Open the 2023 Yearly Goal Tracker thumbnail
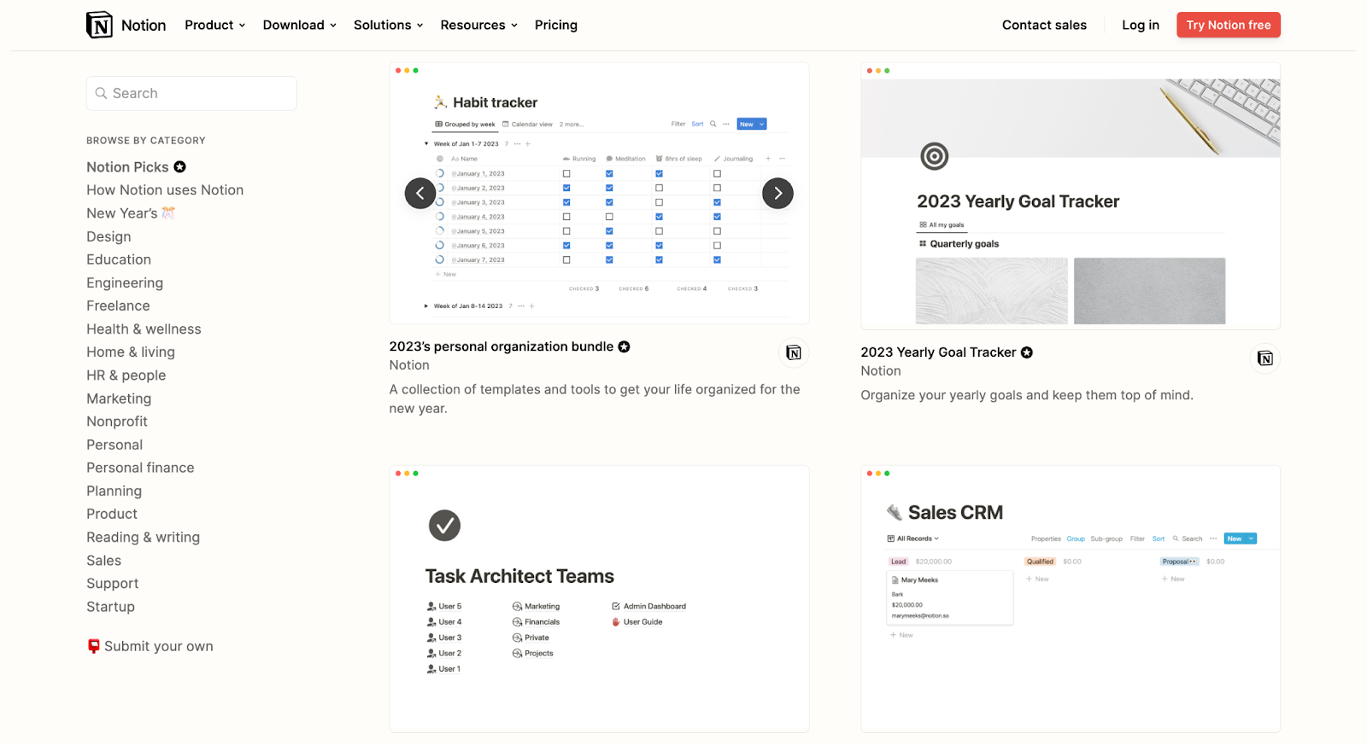 click(1071, 195)
